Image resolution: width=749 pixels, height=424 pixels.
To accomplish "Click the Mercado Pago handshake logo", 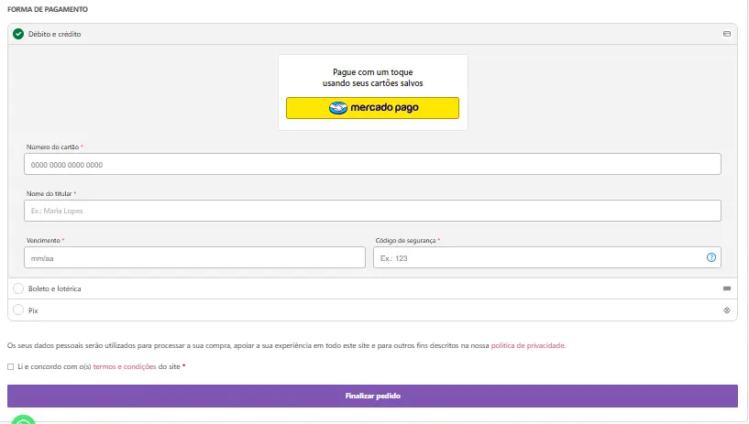I will point(337,108).
